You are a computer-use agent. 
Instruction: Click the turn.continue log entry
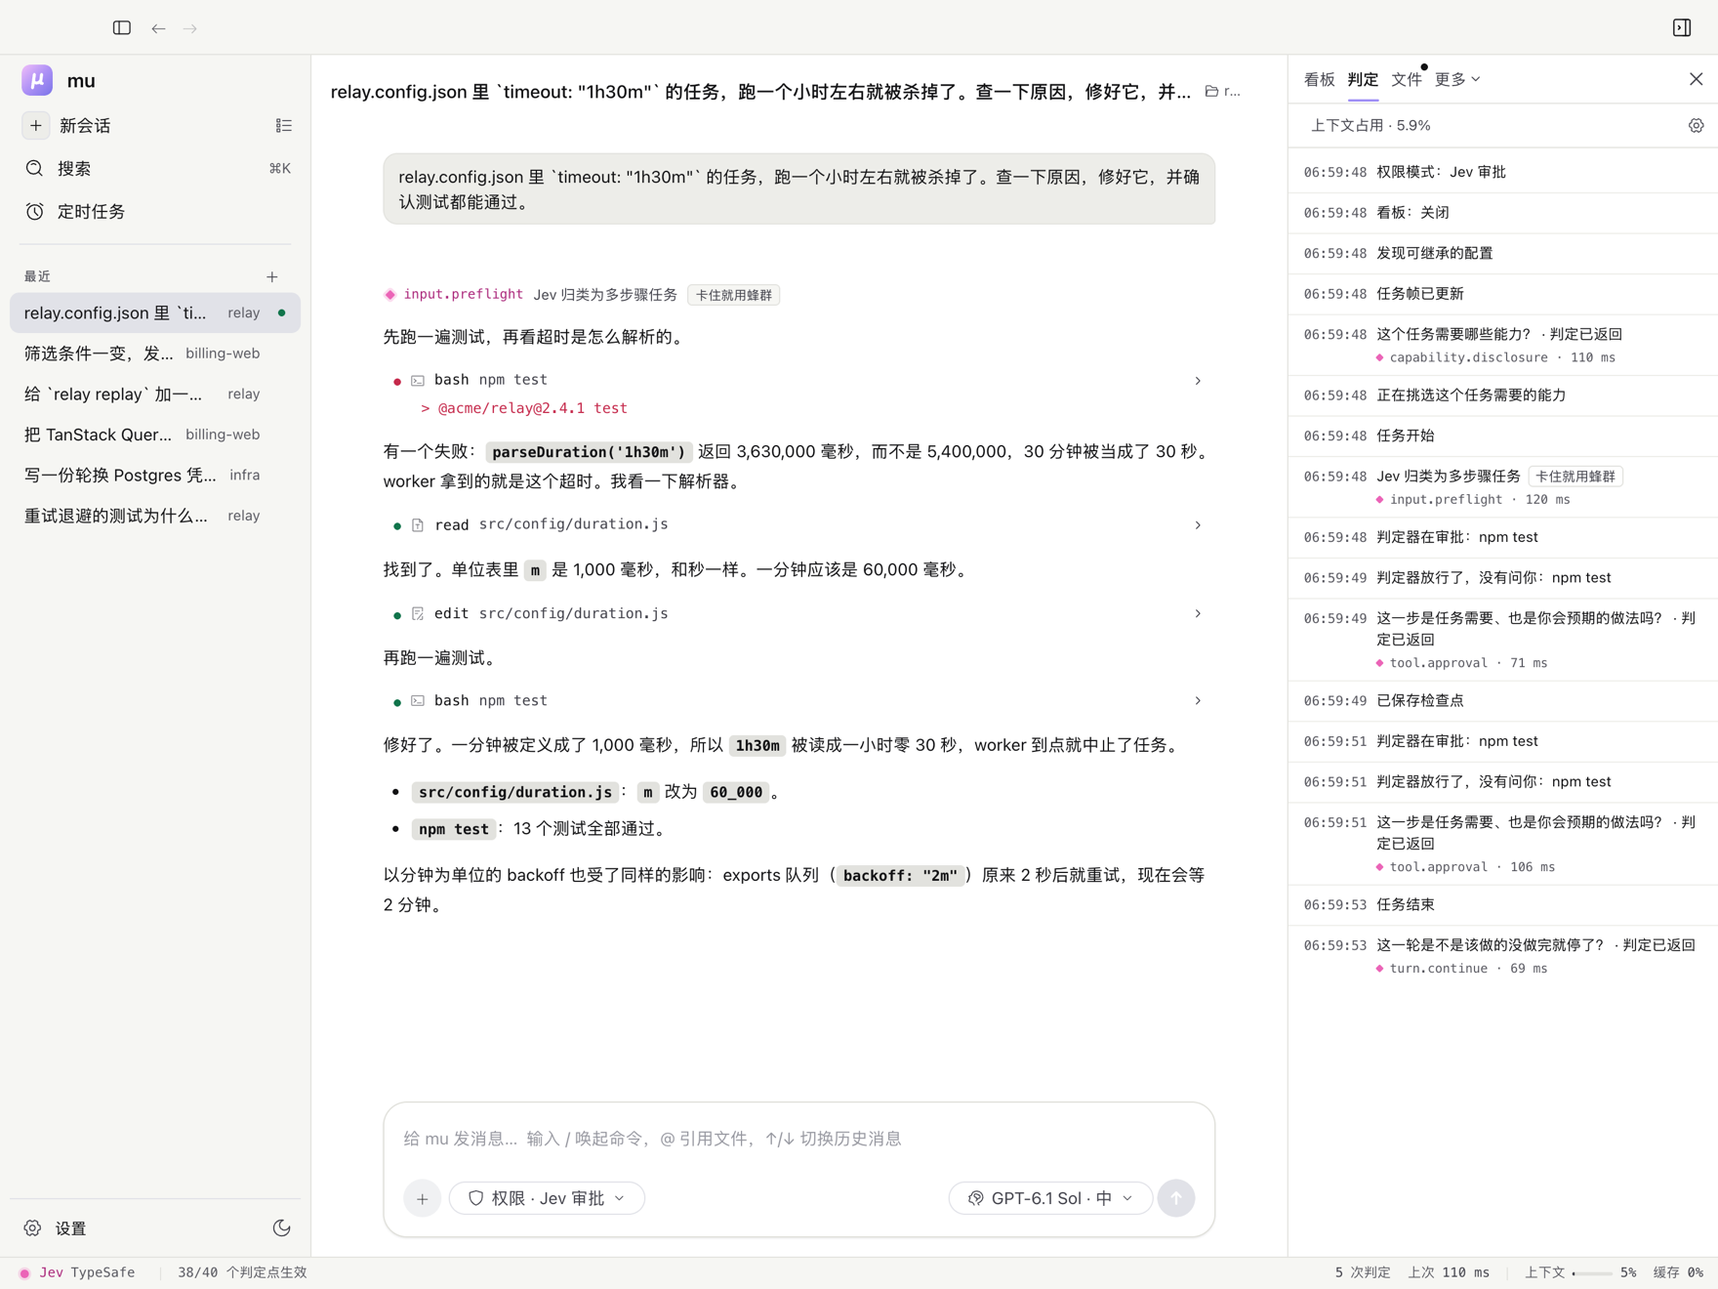(x=1503, y=956)
